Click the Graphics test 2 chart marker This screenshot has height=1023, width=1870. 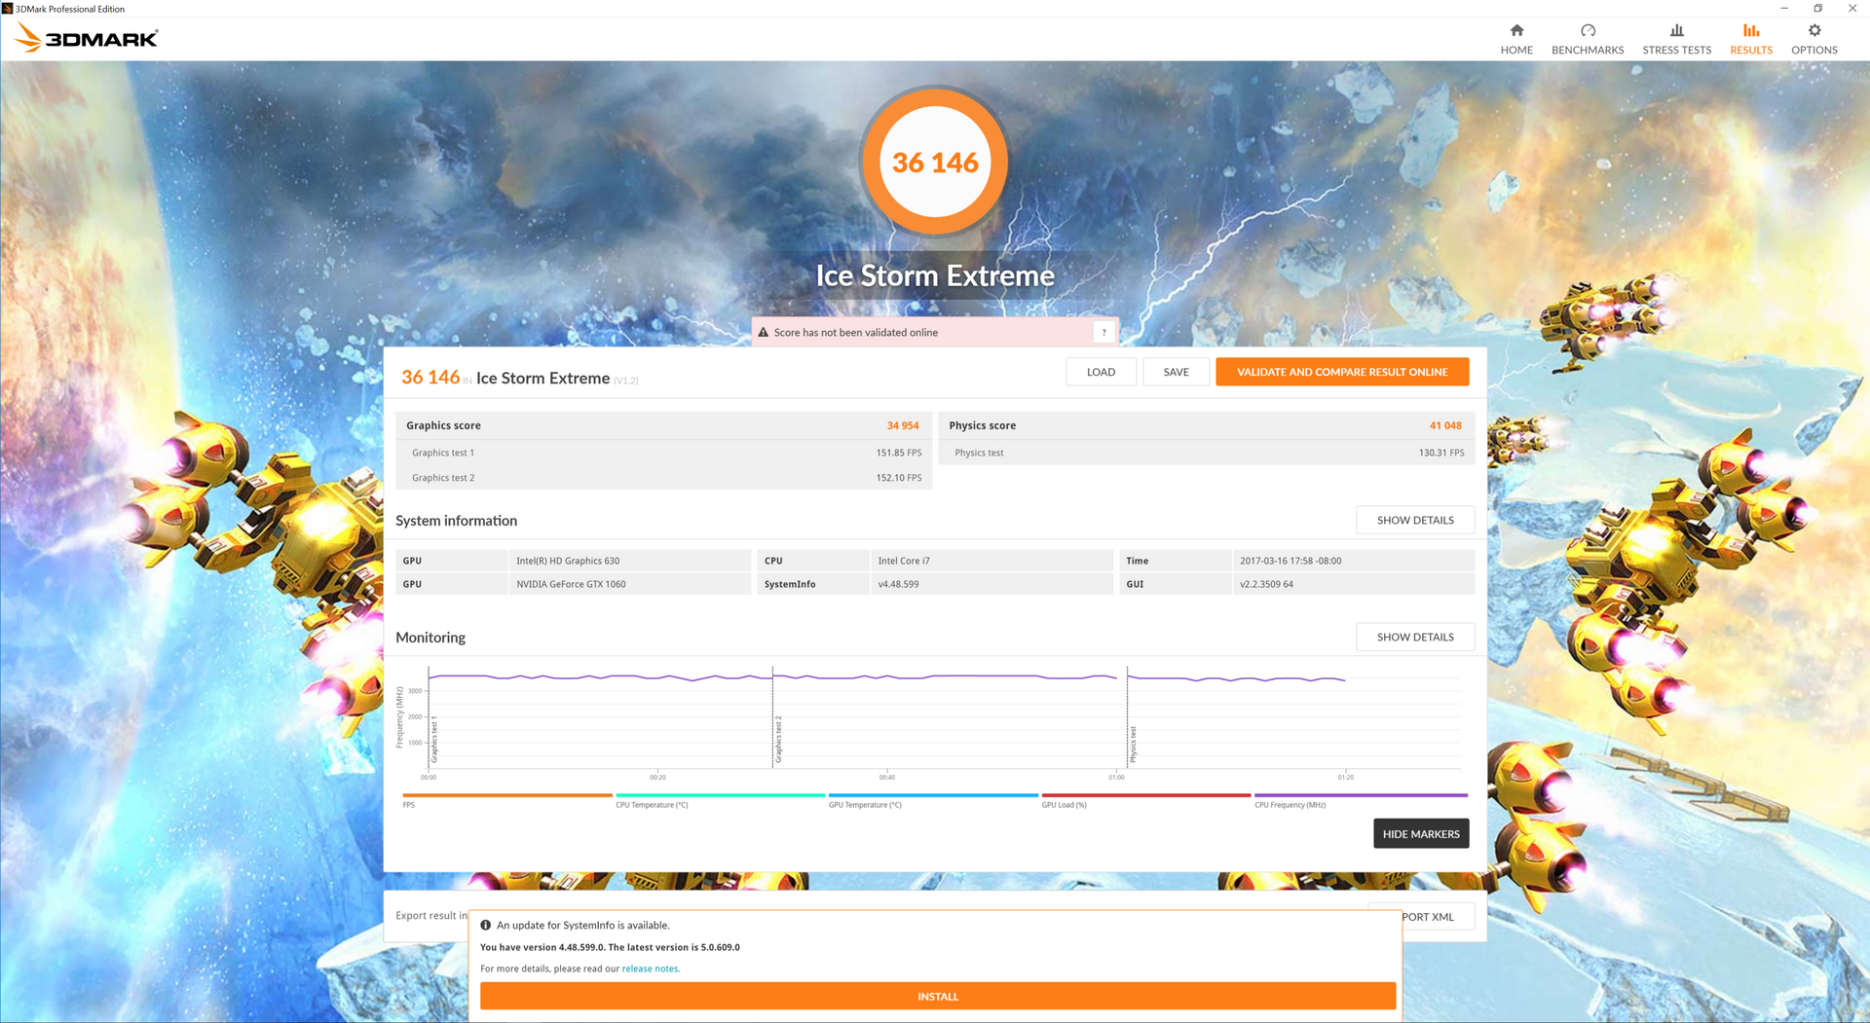click(x=778, y=740)
